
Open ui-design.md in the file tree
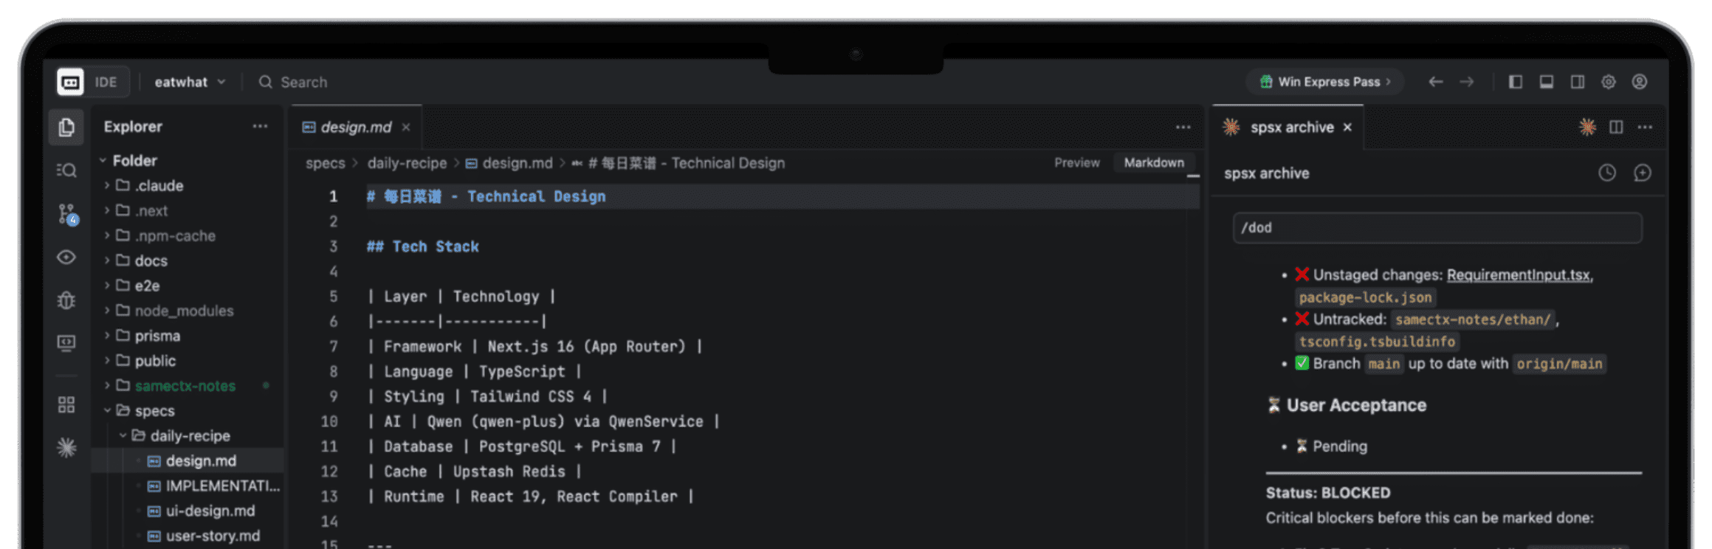tap(210, 511)
